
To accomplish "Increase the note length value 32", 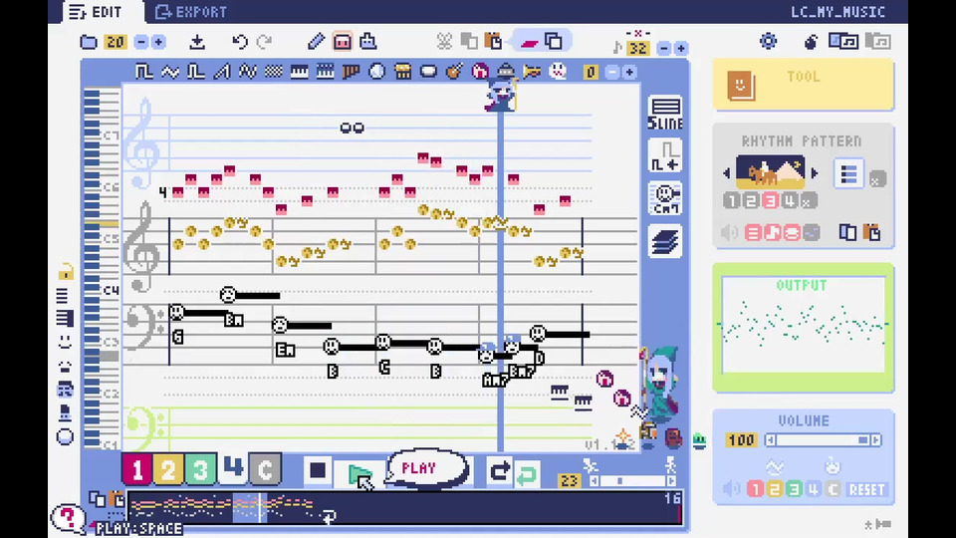I will 681,48.
